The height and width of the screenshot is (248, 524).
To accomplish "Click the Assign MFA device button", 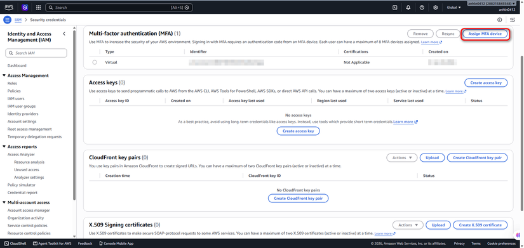I will coord(485,34).
